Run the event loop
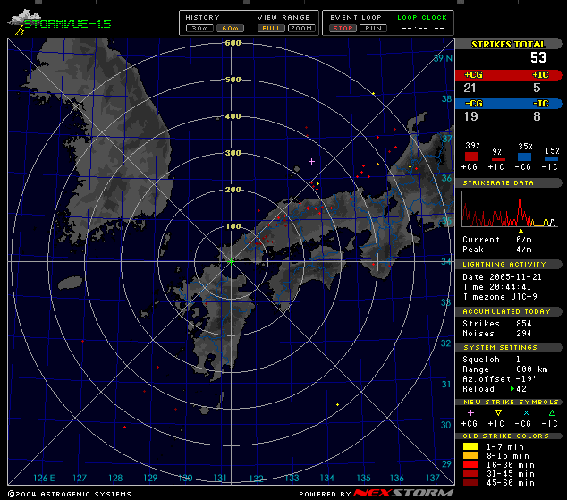 tap(373, 29)
